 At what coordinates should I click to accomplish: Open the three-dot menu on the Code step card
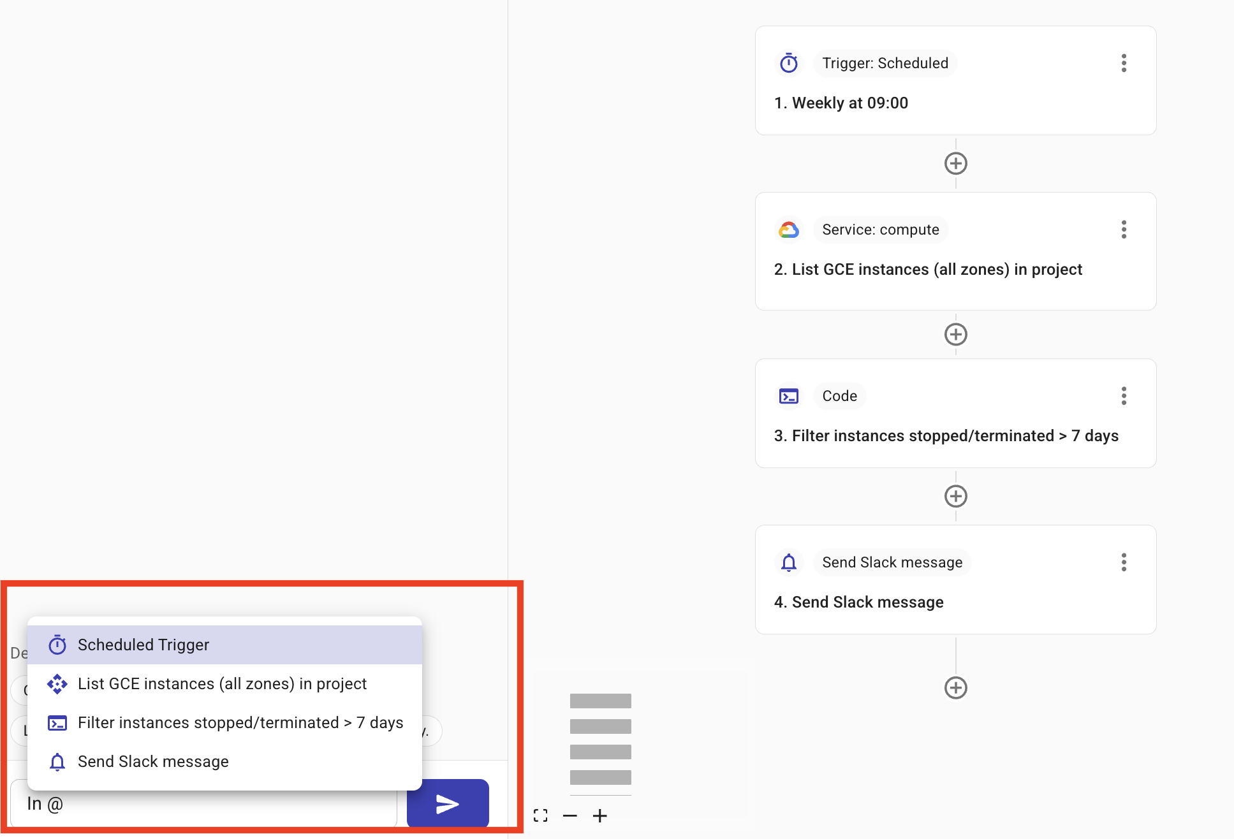pyautogui.click(x=1124, y=396)
